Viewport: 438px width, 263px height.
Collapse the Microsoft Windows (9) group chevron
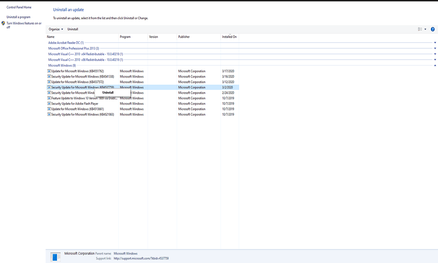[x=435, y=65]
